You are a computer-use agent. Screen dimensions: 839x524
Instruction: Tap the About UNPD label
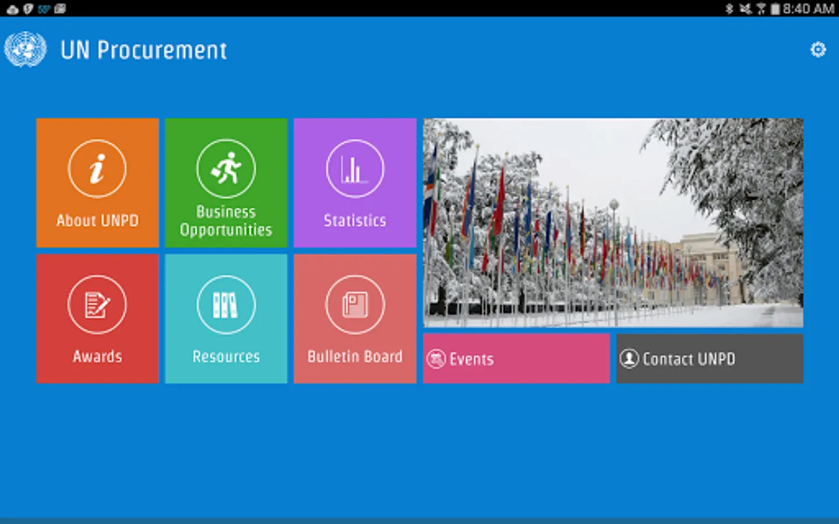point(97,221)
